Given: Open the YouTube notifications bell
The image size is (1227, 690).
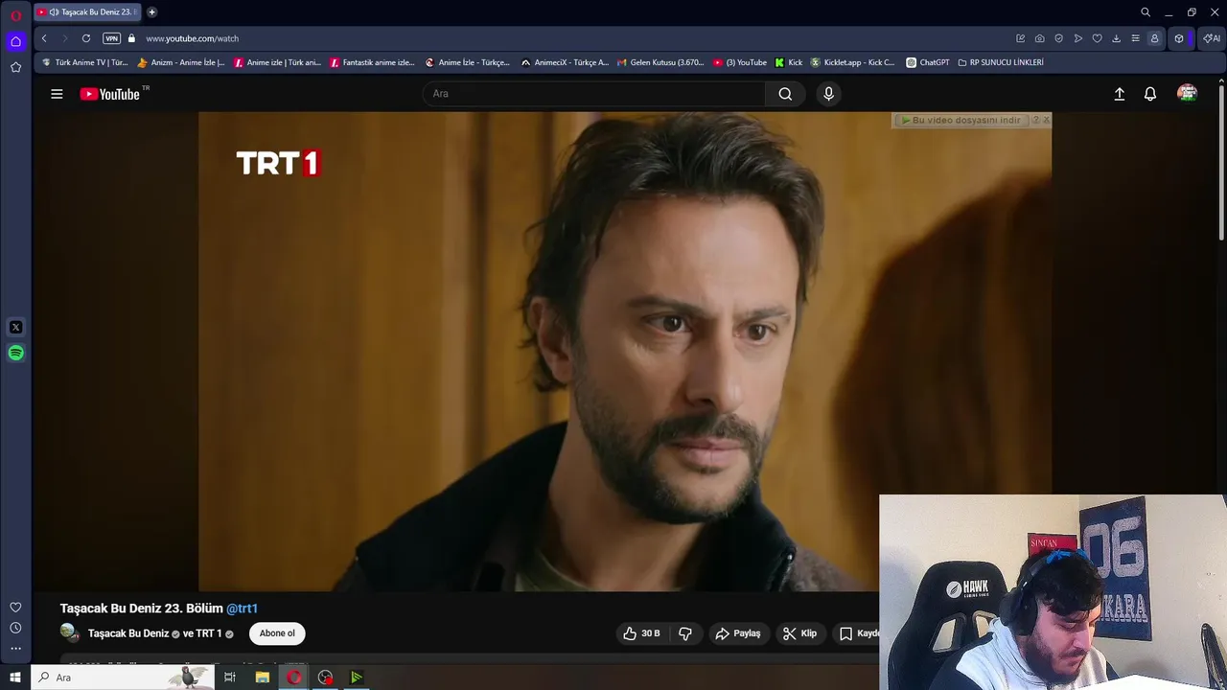Looking at the screenshot, I should (1150, 94).
